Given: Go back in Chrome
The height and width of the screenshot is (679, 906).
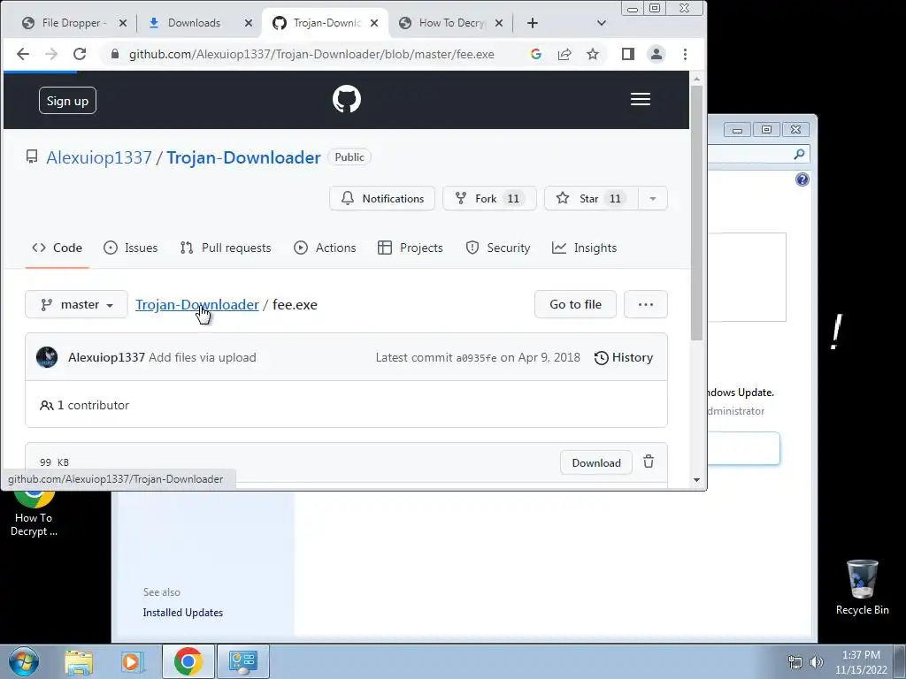Looking at the screenshot, I should tap(23, 54).
